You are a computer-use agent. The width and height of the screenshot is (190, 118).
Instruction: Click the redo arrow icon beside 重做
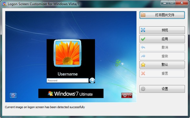[143, 56]
